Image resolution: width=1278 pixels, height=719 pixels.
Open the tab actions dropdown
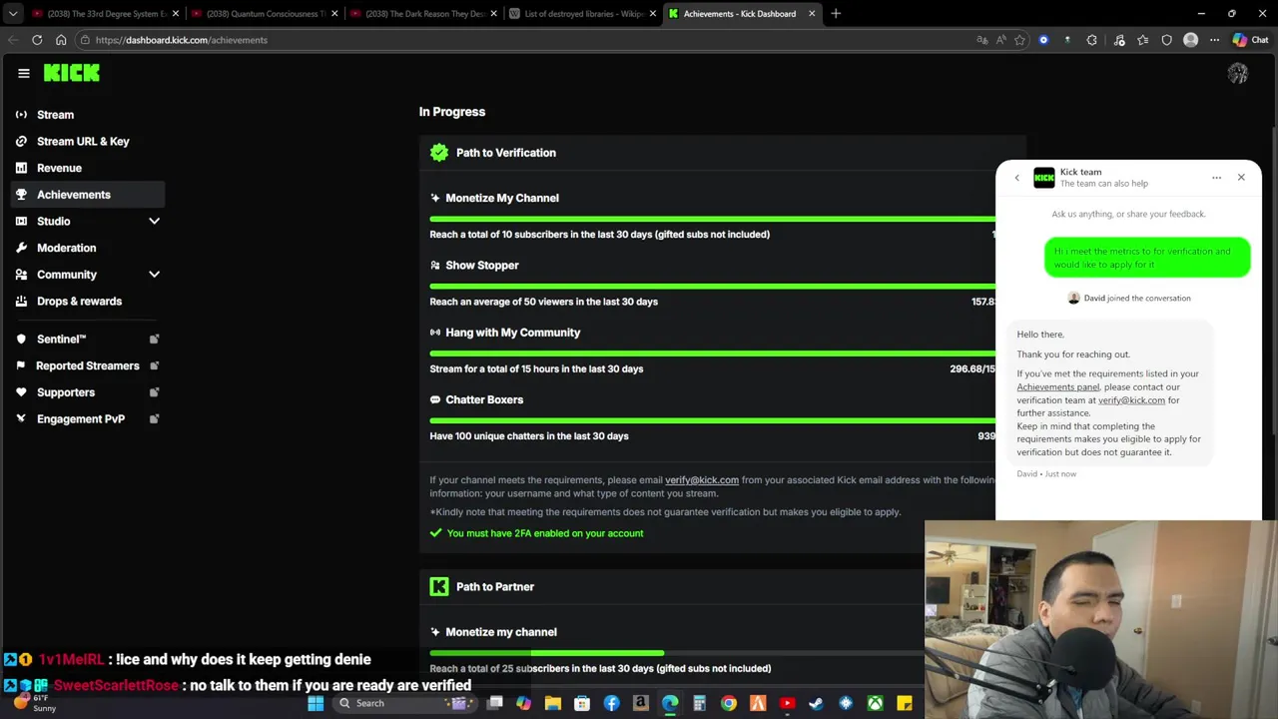[x=12, y=14]
